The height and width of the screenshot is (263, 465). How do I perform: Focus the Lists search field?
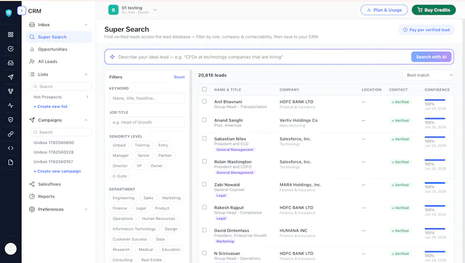point(61,87)
